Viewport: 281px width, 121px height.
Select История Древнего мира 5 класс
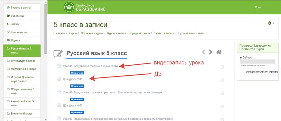(x=22, y=79)
